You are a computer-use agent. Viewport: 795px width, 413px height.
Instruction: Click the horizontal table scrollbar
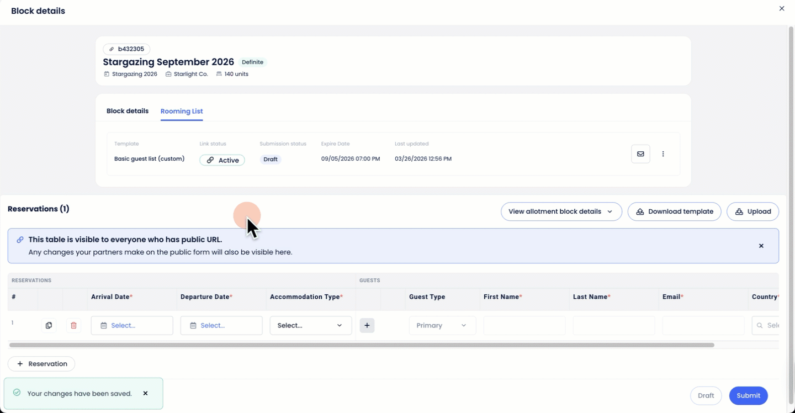(359, 345)
